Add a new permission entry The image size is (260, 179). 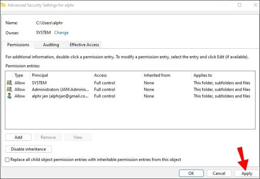pos(18,137)
